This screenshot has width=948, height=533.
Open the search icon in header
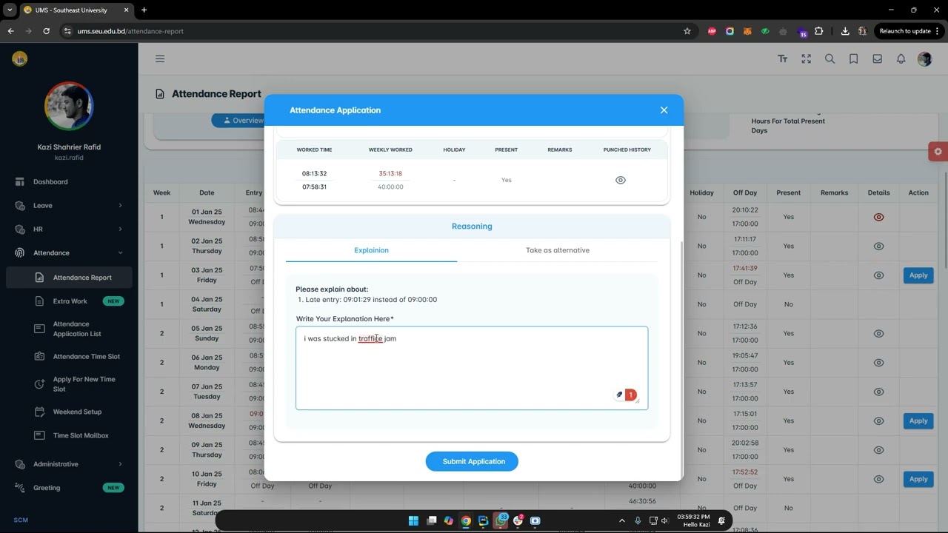pos(829,58)
